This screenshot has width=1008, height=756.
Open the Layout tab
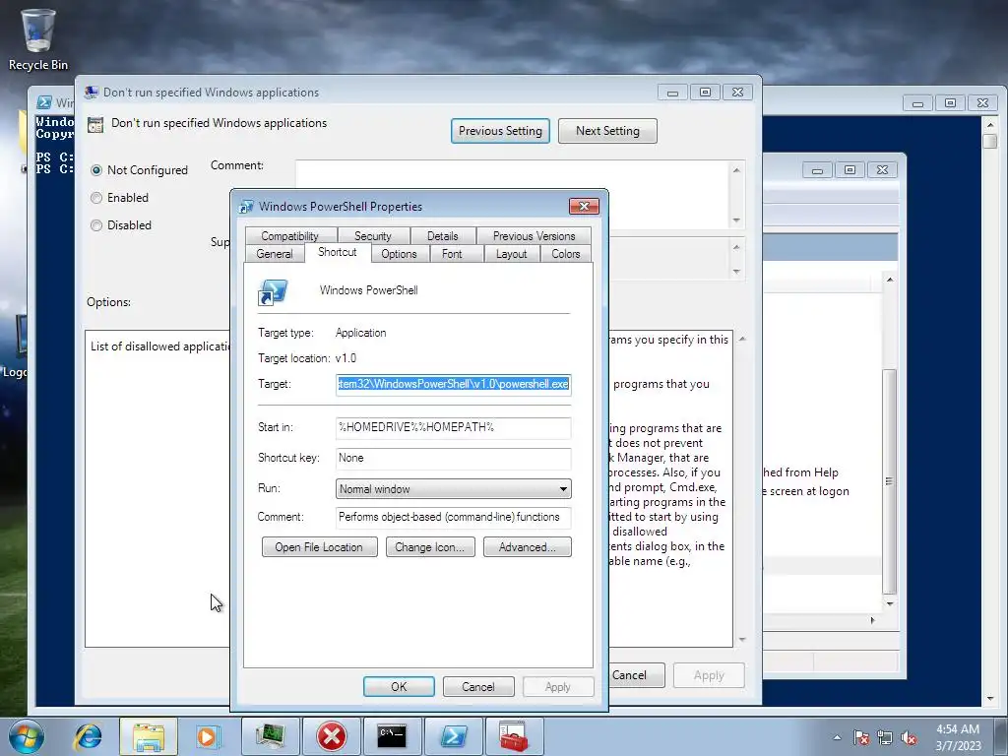click(512, 254)
